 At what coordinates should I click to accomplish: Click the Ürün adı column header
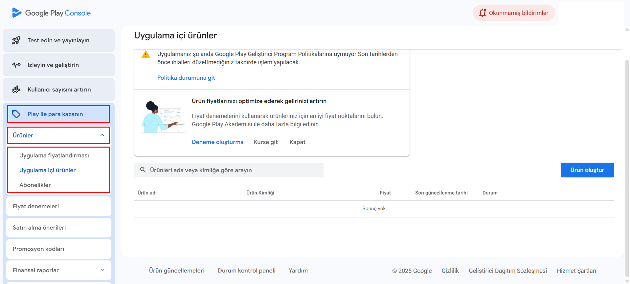(147, 193)
